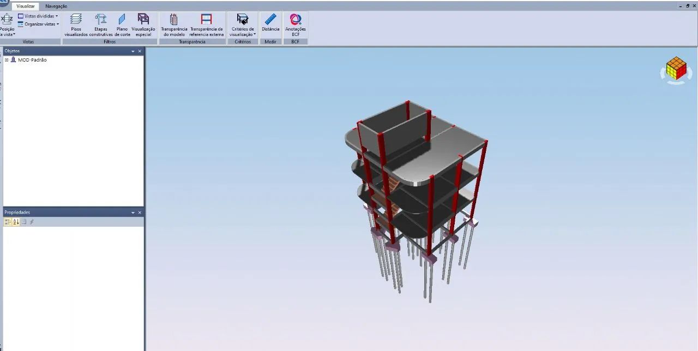Click the 3D view orientation cube
Viewport: 698px width, 351px height.
[676, 70]
